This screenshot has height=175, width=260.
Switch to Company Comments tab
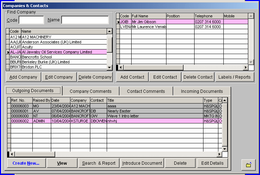[90, 91]
